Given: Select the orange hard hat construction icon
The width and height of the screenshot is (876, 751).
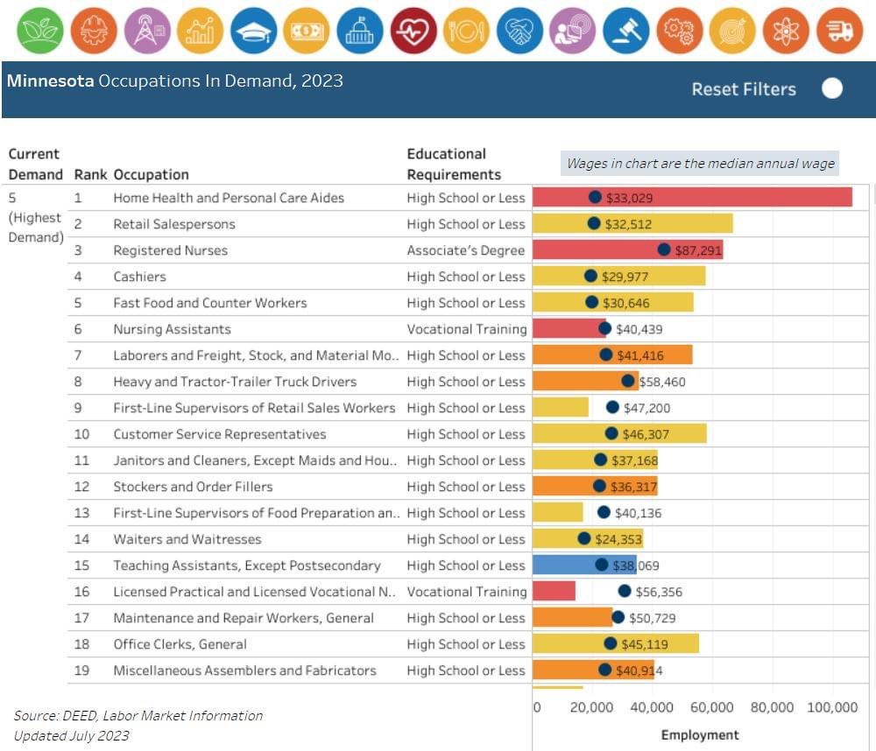Looking at the screenshot, I should (x=94, y=31).
